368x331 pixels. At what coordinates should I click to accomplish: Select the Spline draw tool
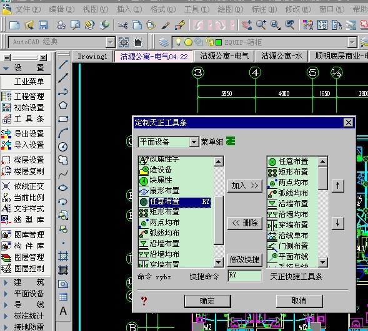(63, 175)
